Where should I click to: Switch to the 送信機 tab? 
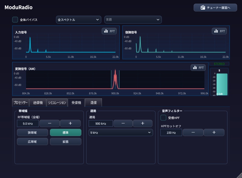pyautogui.click(x=38, y=103)
